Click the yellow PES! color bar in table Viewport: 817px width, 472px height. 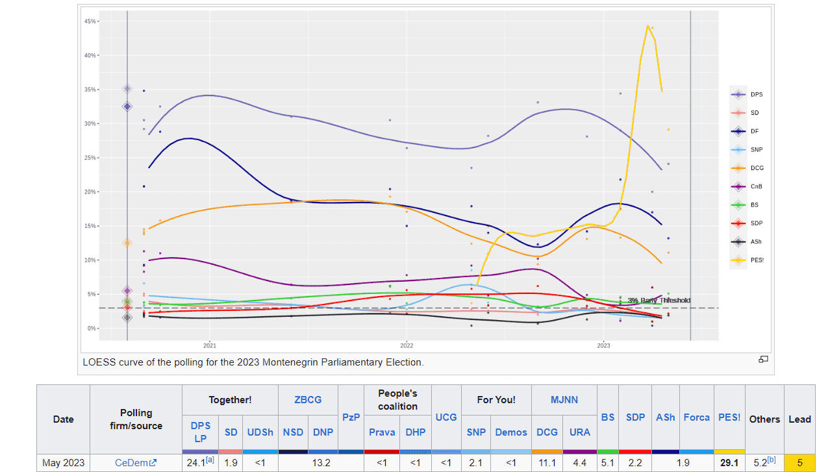[x=729, y=452]
